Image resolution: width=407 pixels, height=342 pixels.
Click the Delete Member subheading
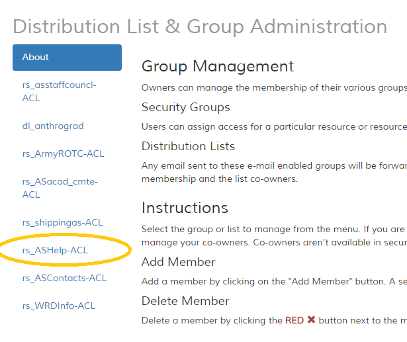[185, 301]
